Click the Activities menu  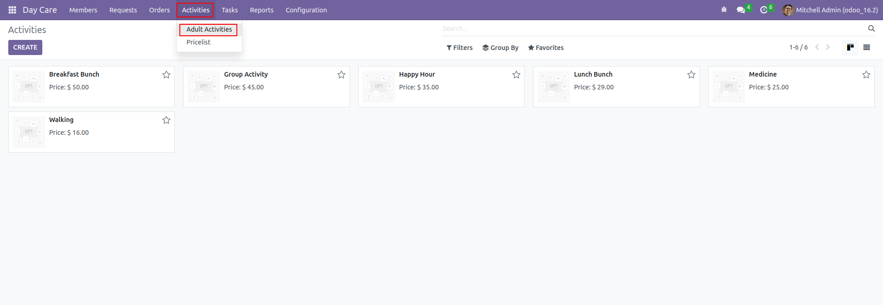[195, 10]
